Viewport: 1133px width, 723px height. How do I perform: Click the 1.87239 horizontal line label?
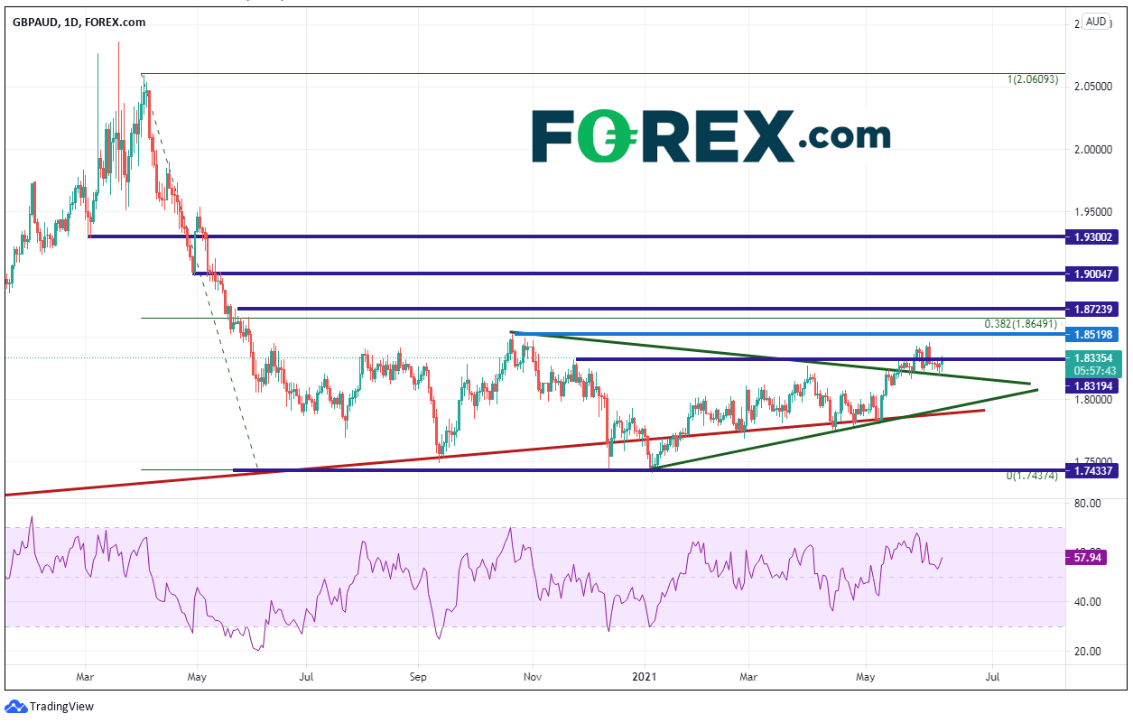coord(1094,309)
